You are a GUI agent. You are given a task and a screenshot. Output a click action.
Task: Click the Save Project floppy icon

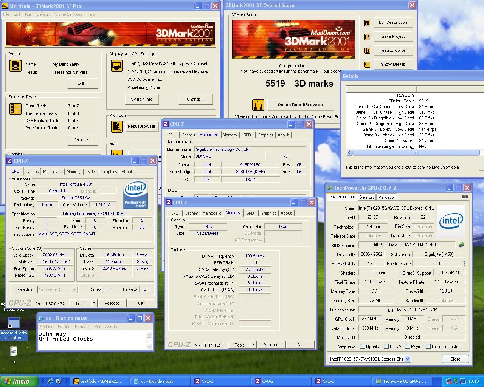(x=367, y=37)
